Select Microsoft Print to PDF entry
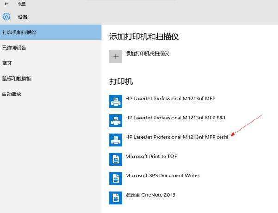This screenshot has width=278, height=213. (151, 157)
